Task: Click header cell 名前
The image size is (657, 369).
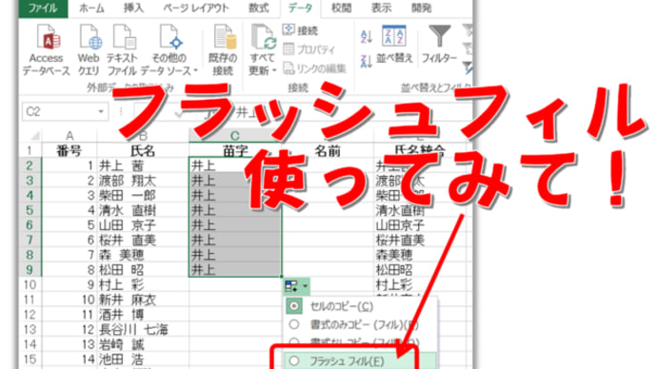Action: click(x=328, y=150)
